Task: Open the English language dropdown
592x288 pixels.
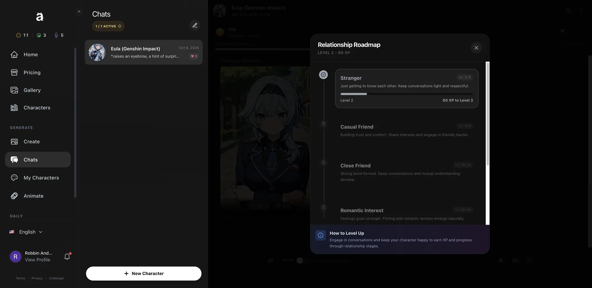Action: click(26, 232)
